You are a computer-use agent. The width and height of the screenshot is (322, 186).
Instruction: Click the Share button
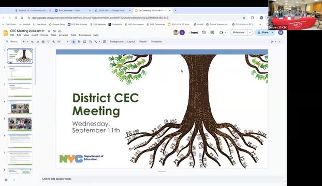[x=263, y=33]
